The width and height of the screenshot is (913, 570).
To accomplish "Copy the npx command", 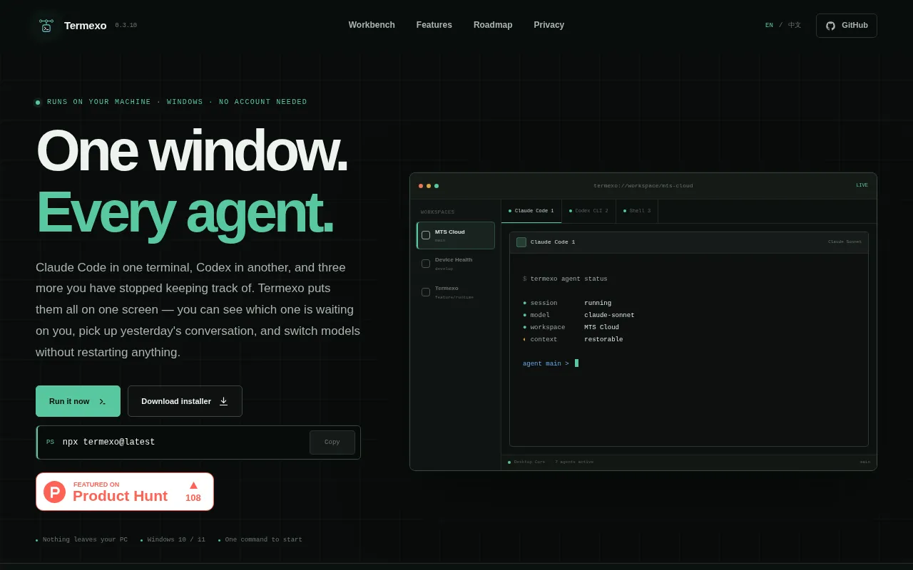I will click(332, 442).
